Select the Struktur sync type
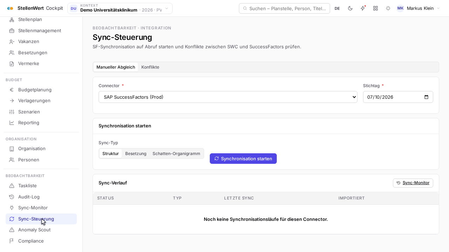Screen dimensions: 449x252 click(x=110, y=154)
